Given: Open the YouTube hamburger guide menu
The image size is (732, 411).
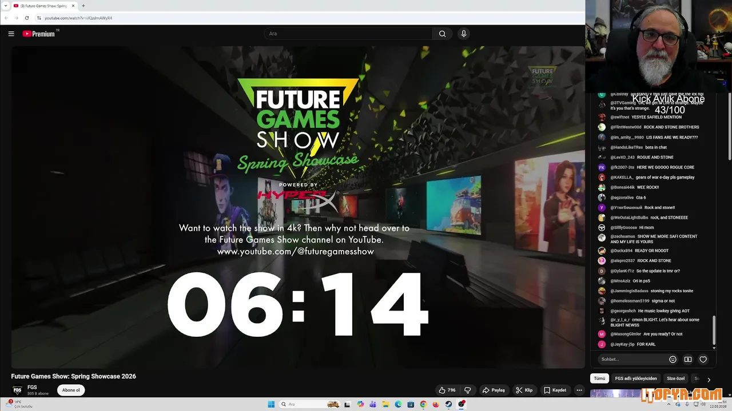Looking at the screenshot, I should coord(11,34).
